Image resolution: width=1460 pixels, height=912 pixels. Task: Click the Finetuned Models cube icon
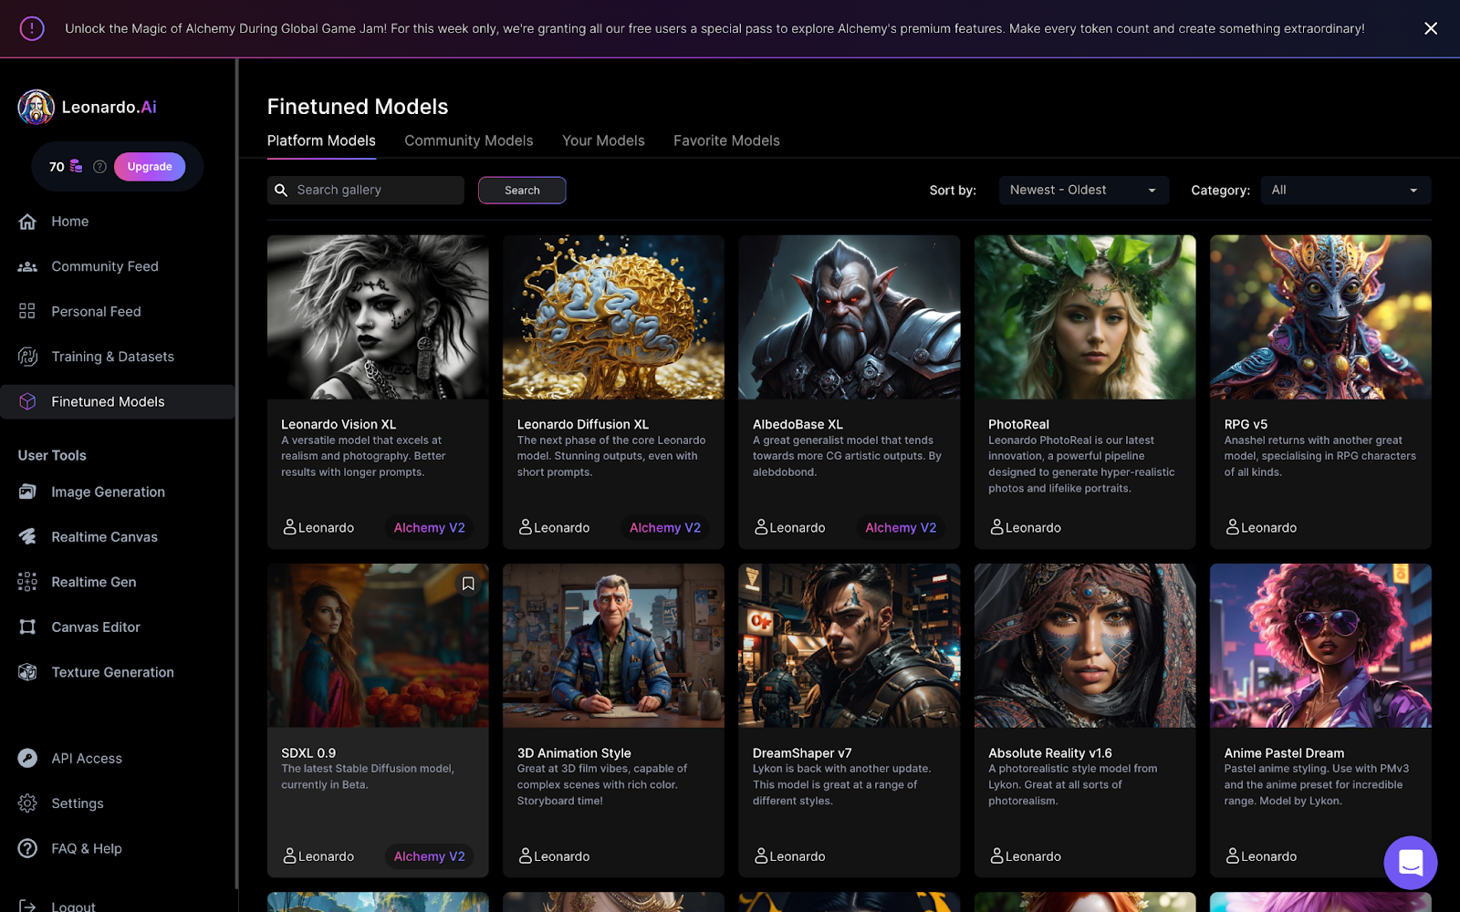[27, 401]
